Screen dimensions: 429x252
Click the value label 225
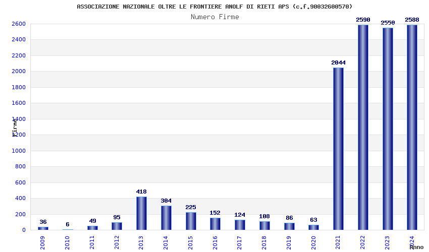click(x=191, y=207)
